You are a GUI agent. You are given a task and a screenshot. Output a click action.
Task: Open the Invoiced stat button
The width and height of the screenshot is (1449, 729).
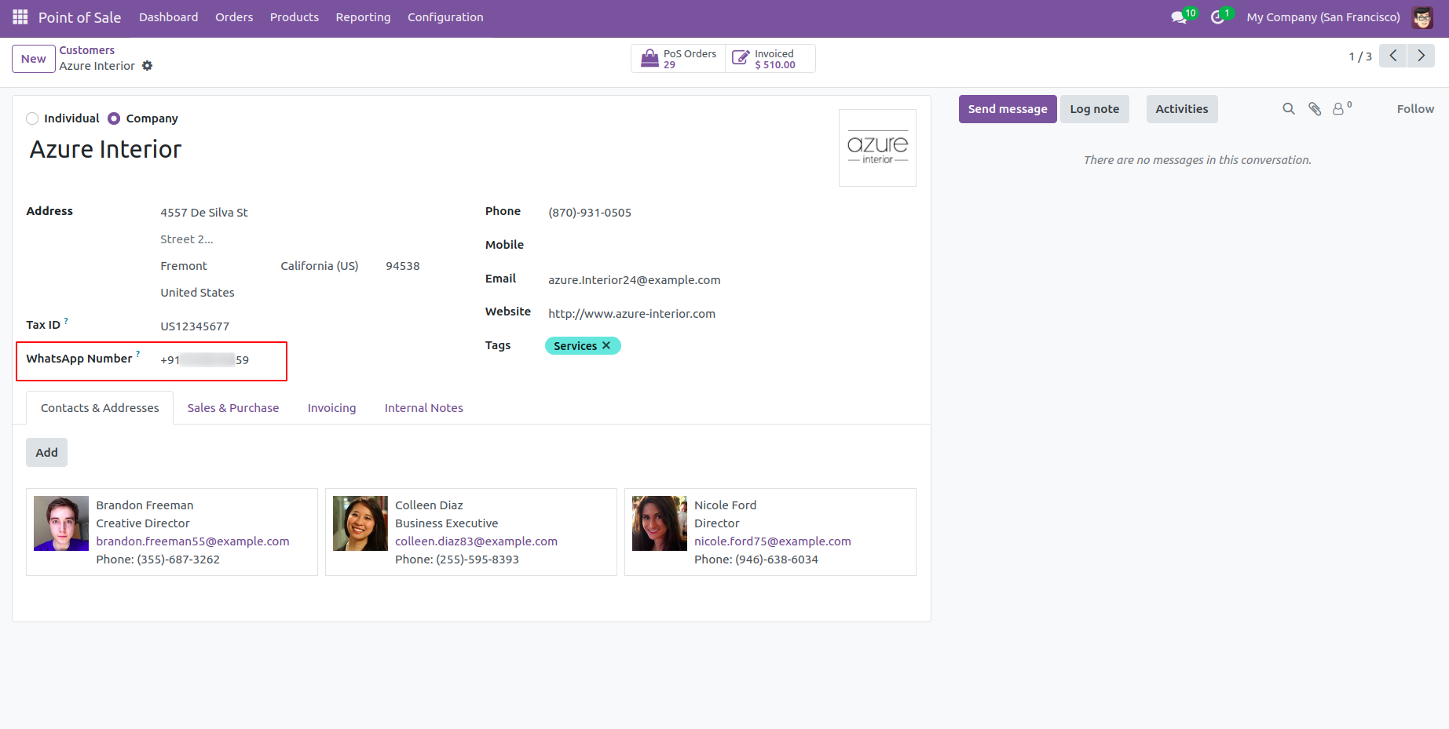[770, 59]
